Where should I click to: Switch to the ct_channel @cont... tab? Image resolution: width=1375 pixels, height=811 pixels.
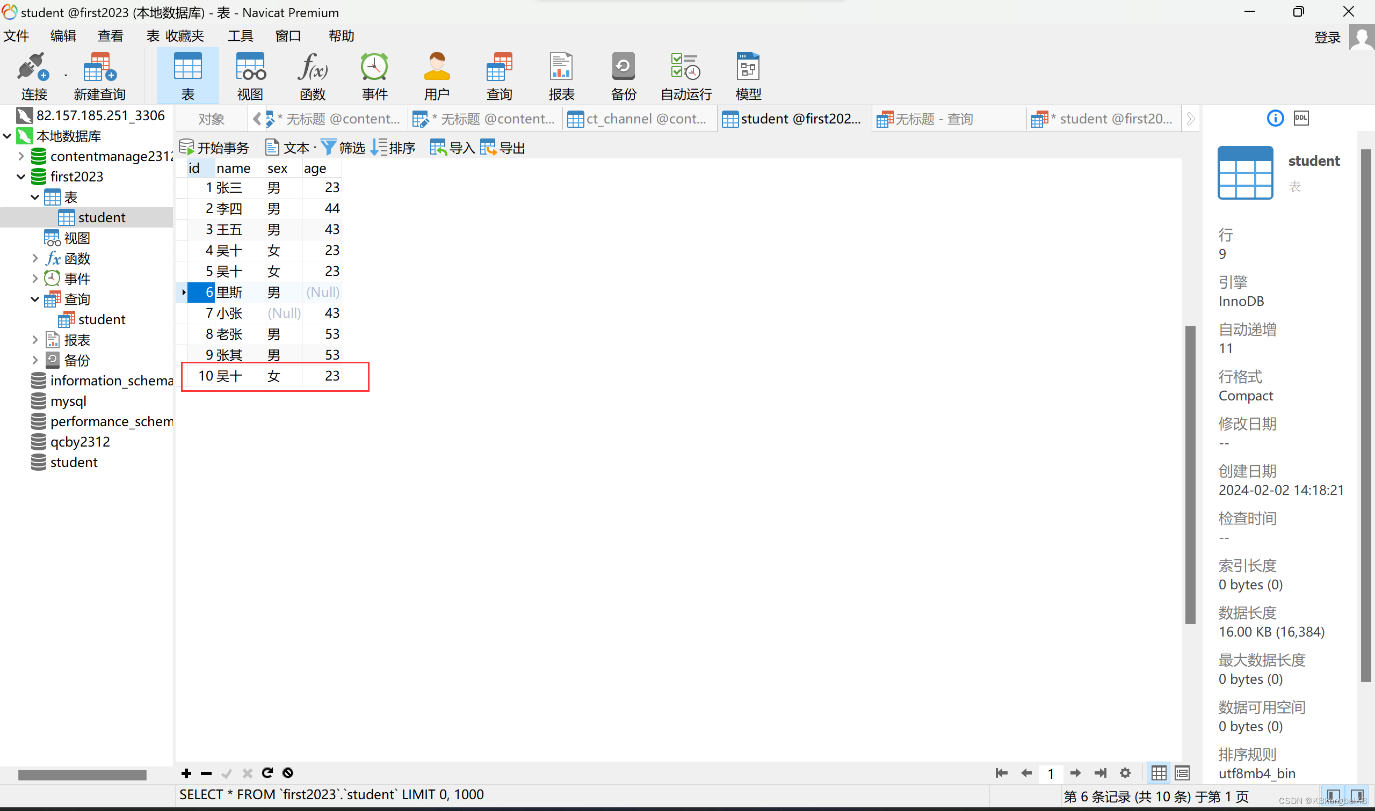(638, 119)
